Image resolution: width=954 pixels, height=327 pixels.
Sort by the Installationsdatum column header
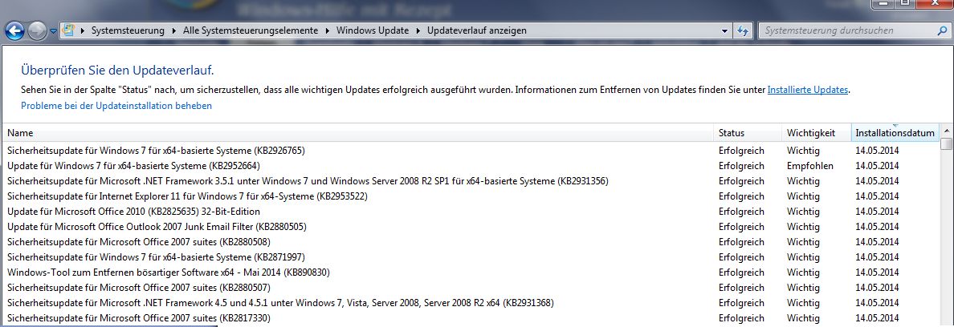895,133
